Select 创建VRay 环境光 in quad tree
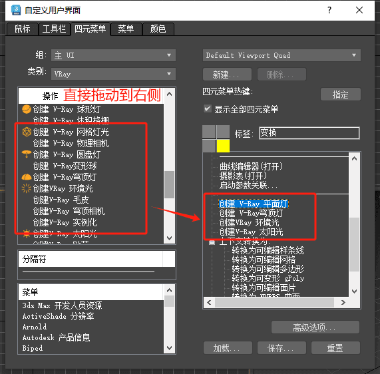Screen dimensions: 380x374 [249, 222]
